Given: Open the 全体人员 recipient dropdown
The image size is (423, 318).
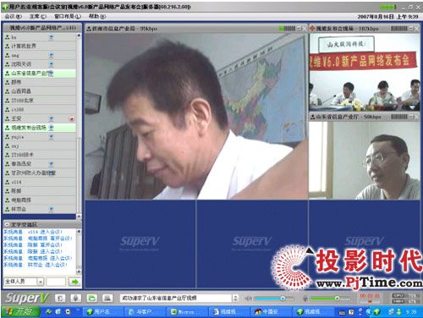Looking at the screenshot, I should (40, 282).
